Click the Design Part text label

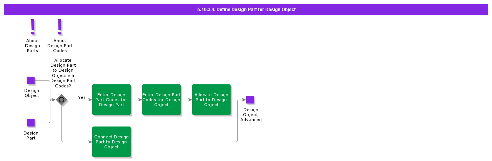click(x=31, y=136)
